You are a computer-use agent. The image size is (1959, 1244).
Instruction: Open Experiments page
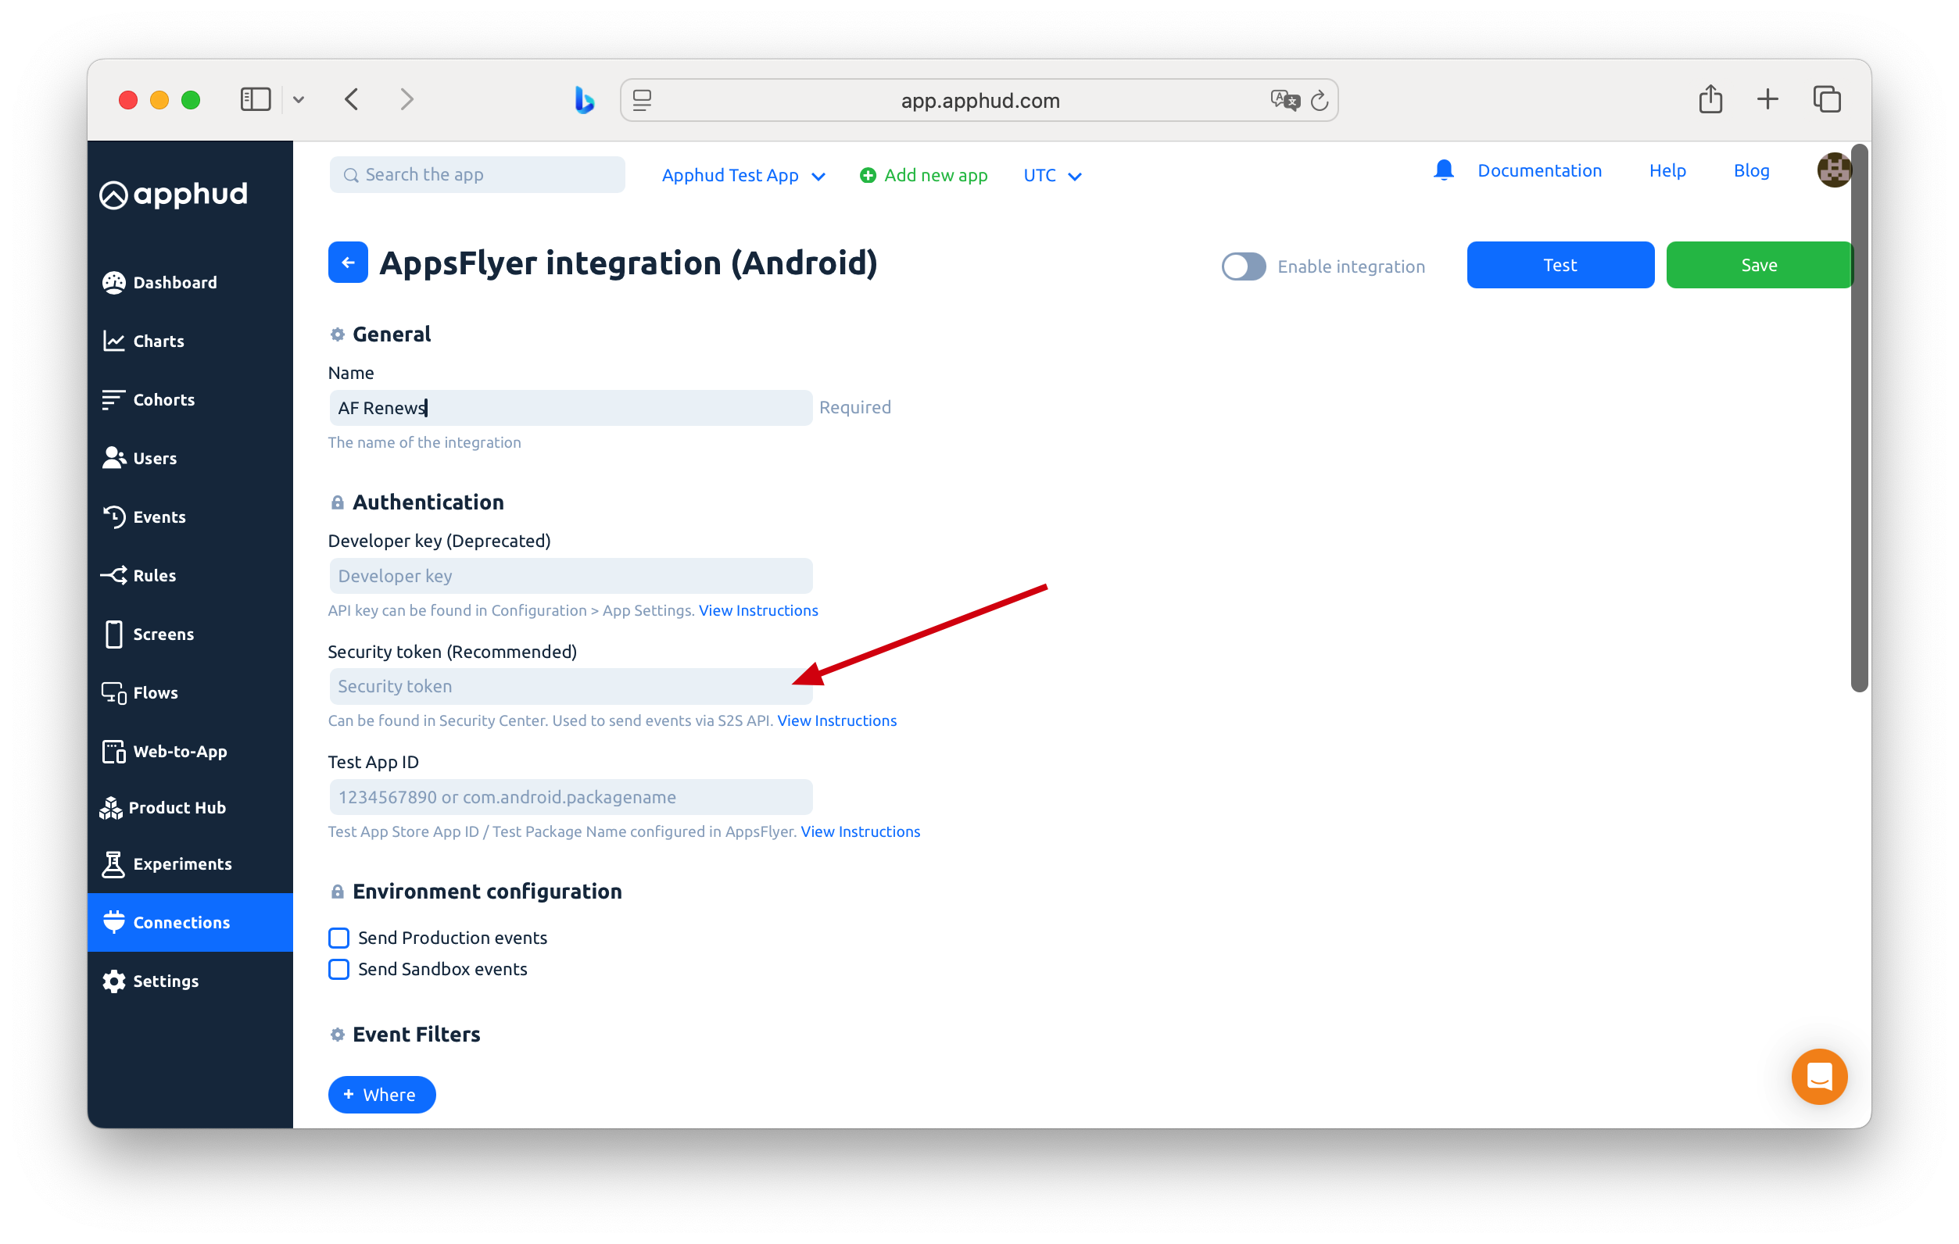(x=167, y=863)
